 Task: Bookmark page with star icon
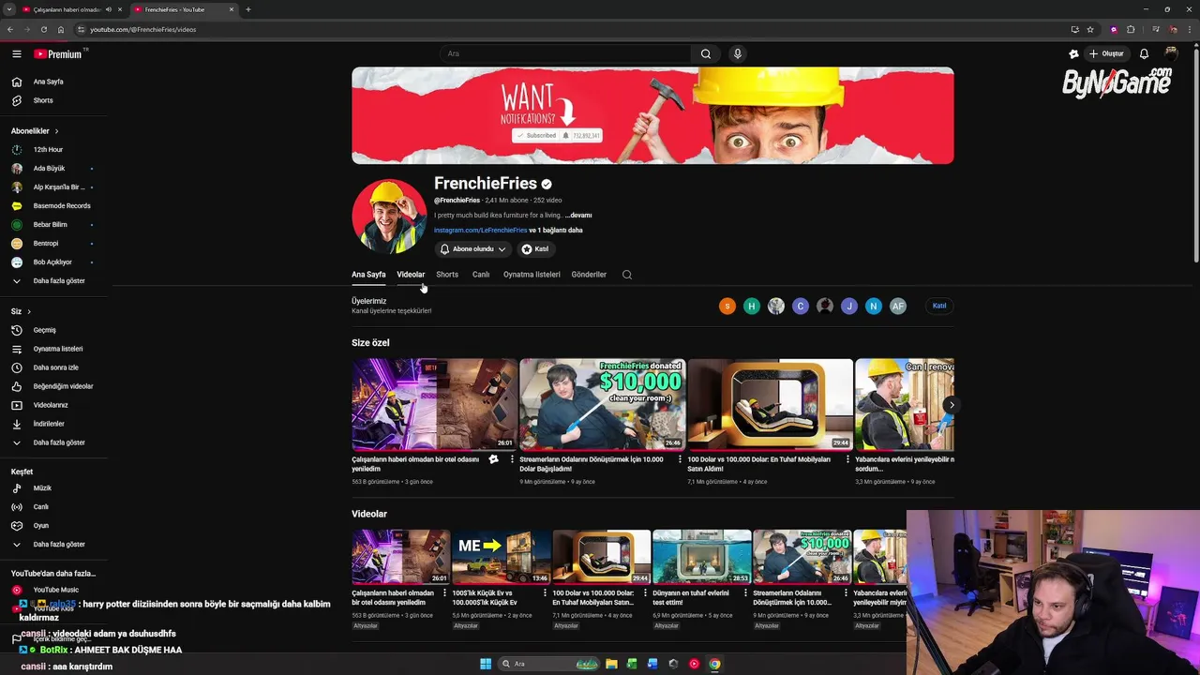[1090, 29]
